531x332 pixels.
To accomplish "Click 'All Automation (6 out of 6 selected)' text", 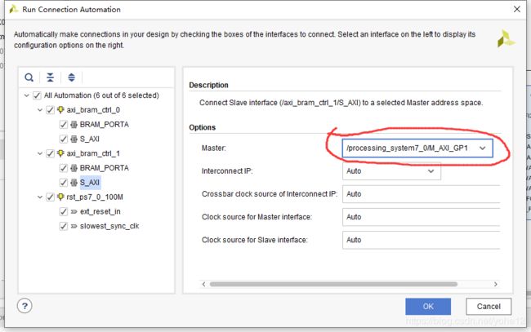I will (101, 95).
